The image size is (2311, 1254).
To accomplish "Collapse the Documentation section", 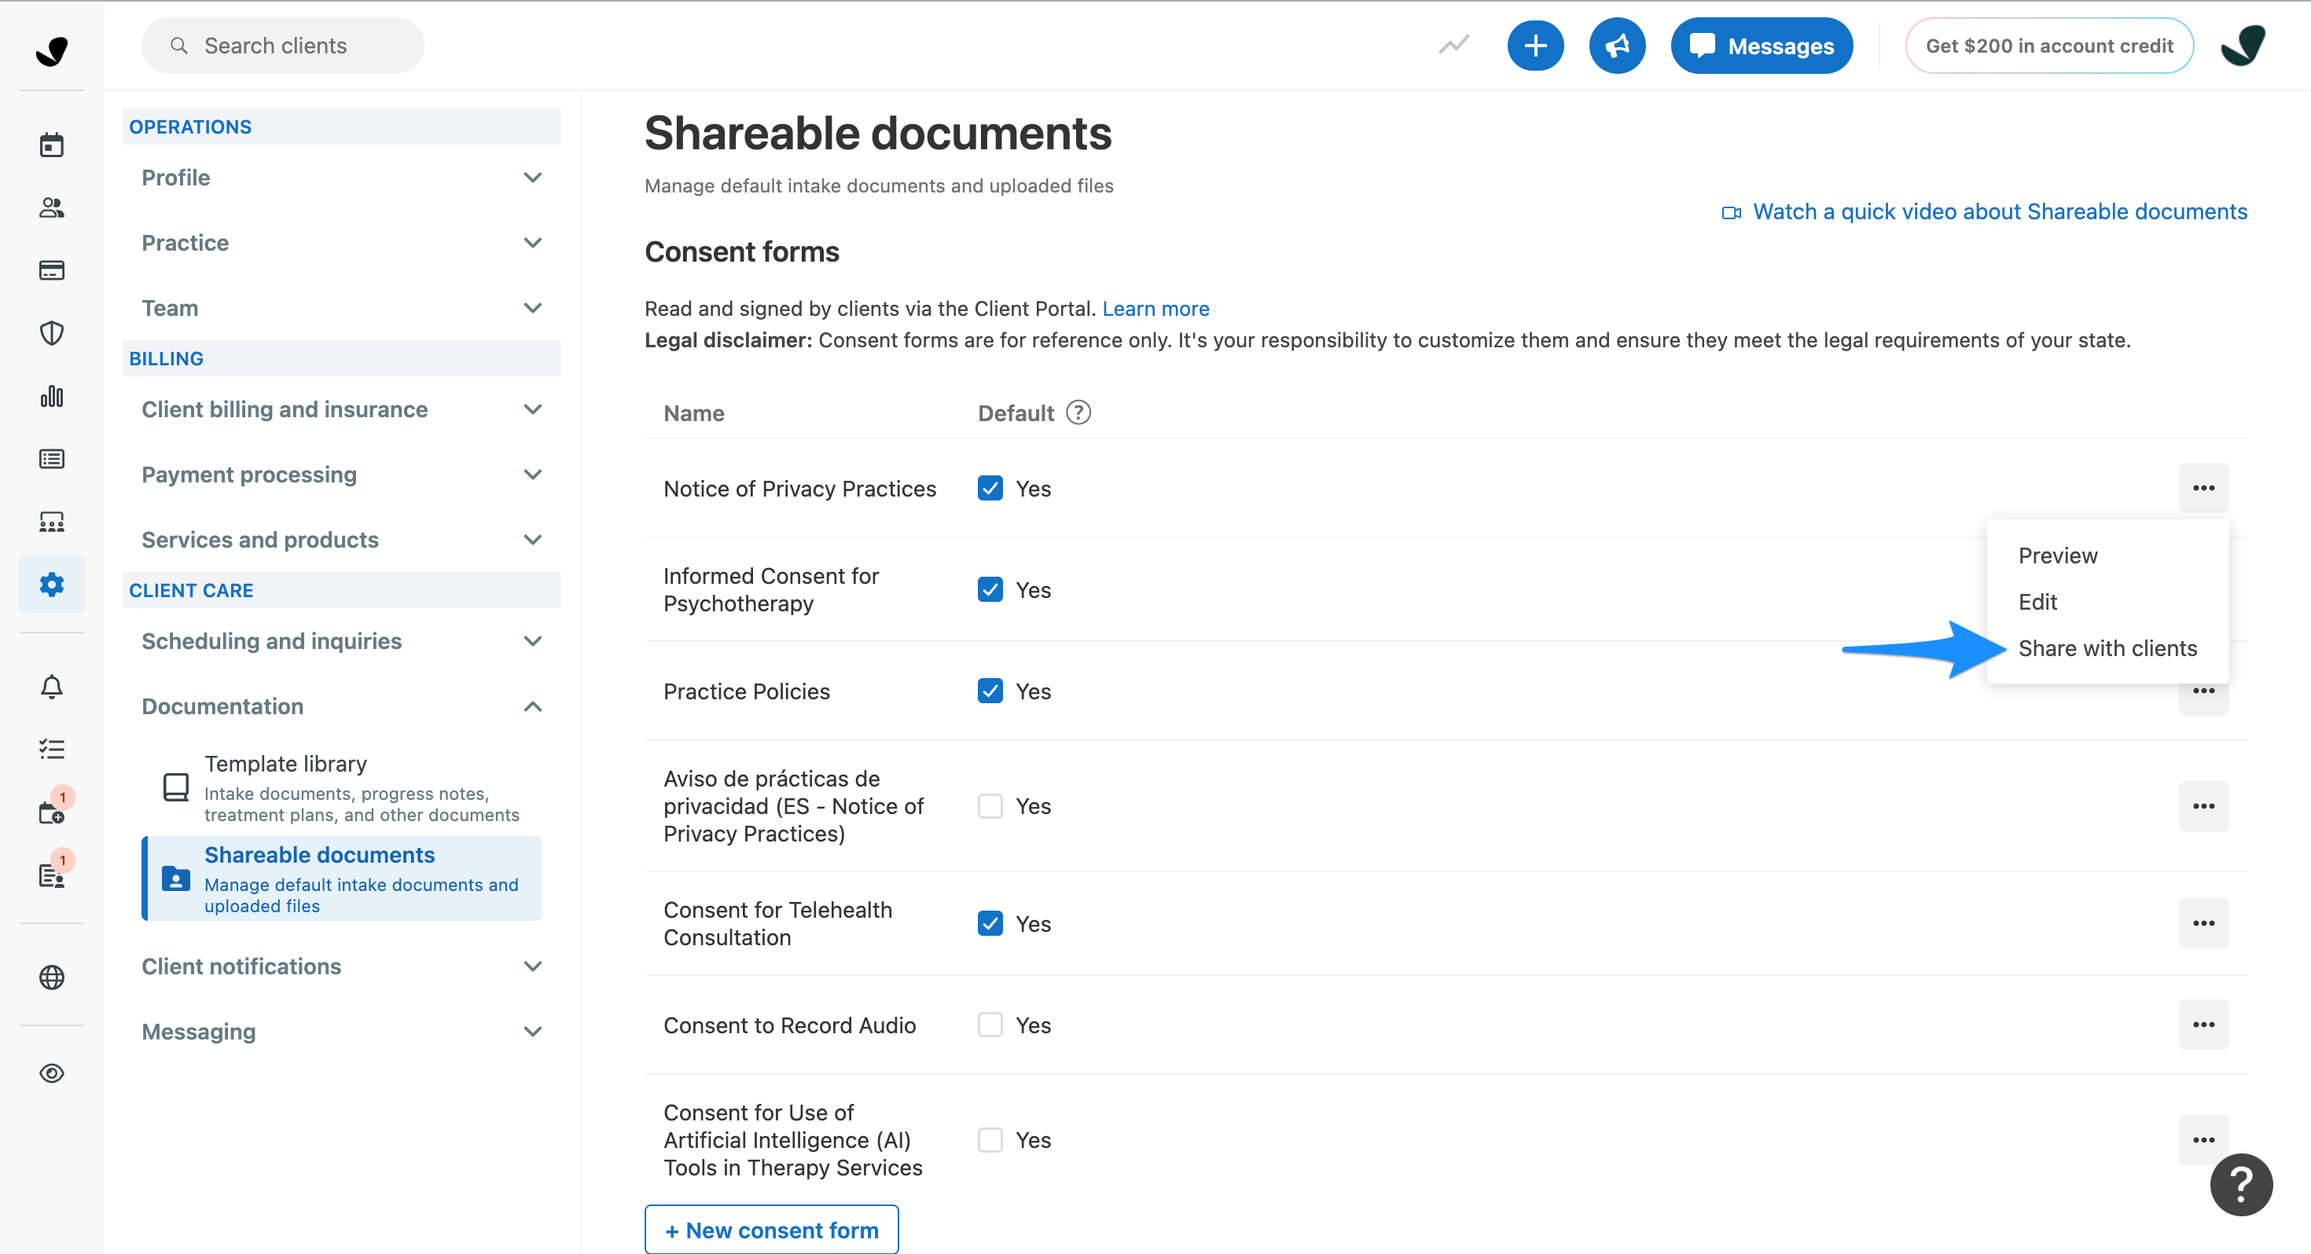I will tap(341, 706).
